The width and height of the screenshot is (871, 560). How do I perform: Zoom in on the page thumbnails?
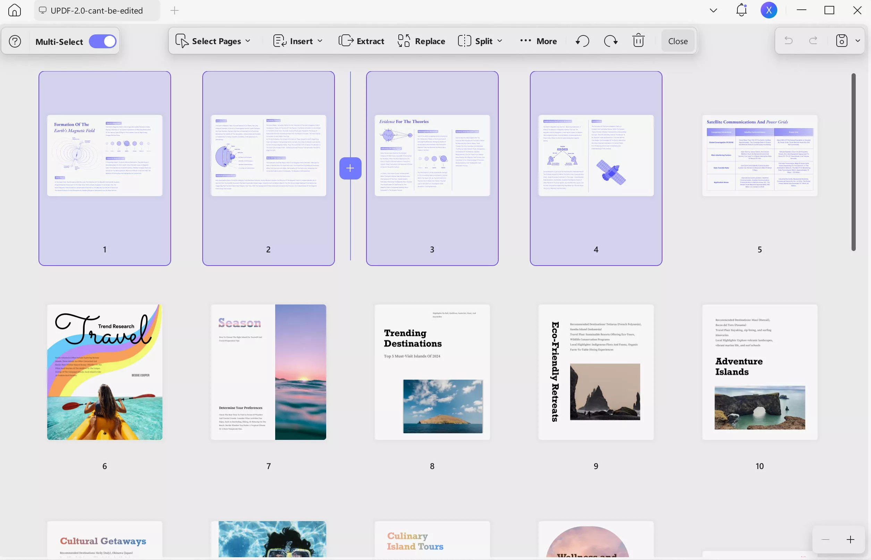[851, 539]
